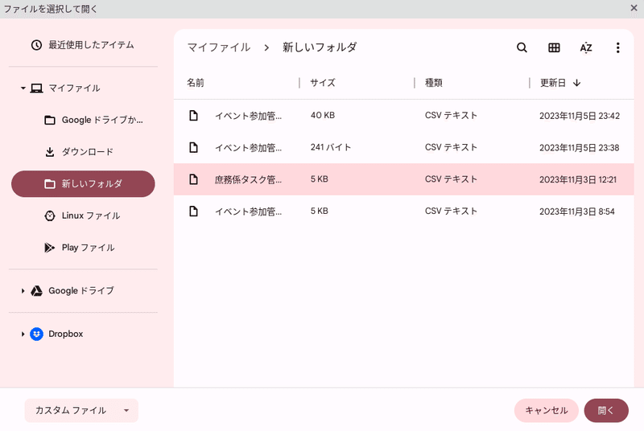Open the AZ sort options icon
This screenshot has height=431, width=644.
click(x=586, y=47)
